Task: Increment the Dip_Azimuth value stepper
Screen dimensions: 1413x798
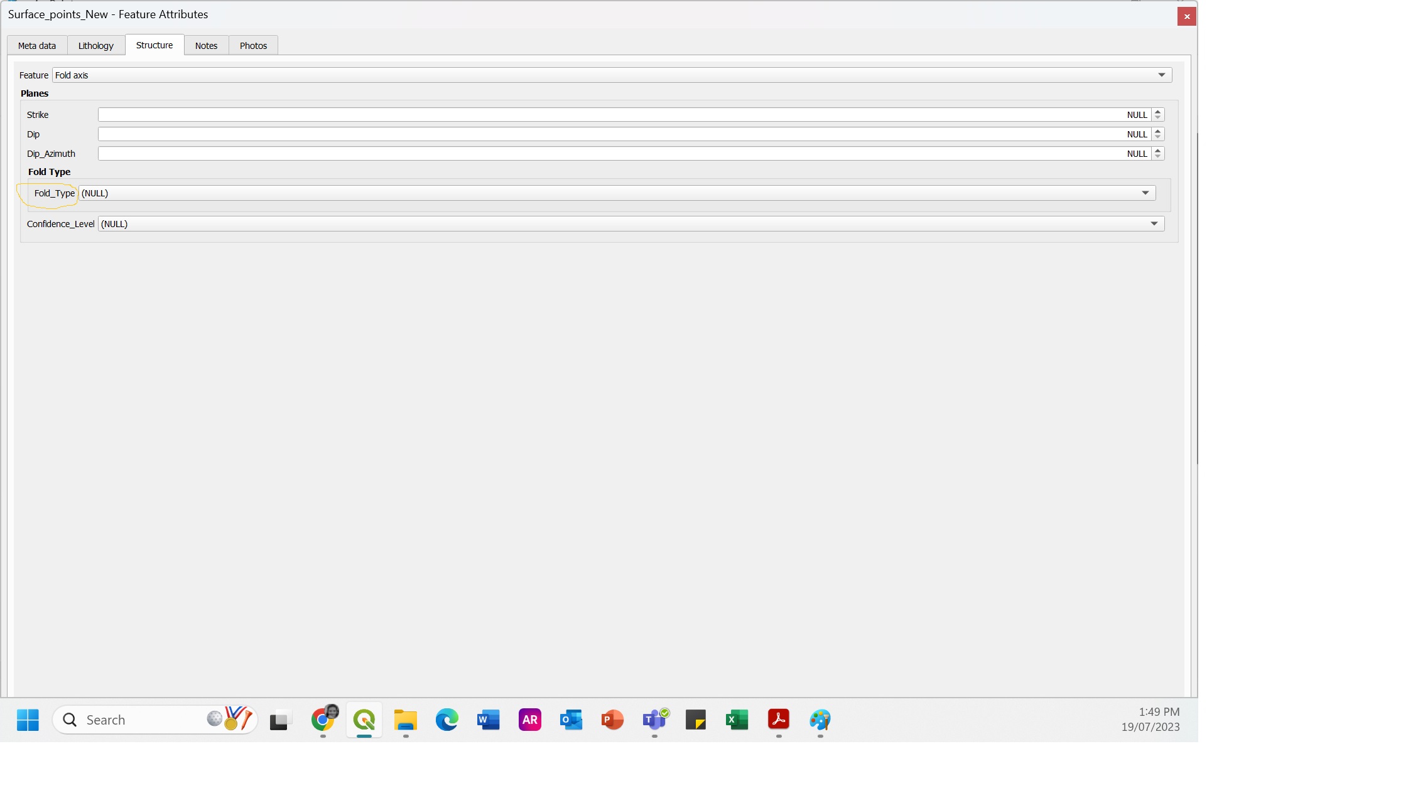Action: pos(1157,151)
